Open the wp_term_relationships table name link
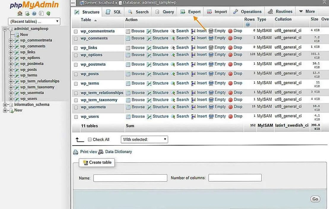The height and width of the screenshot is (209, 329). point(102,93)
